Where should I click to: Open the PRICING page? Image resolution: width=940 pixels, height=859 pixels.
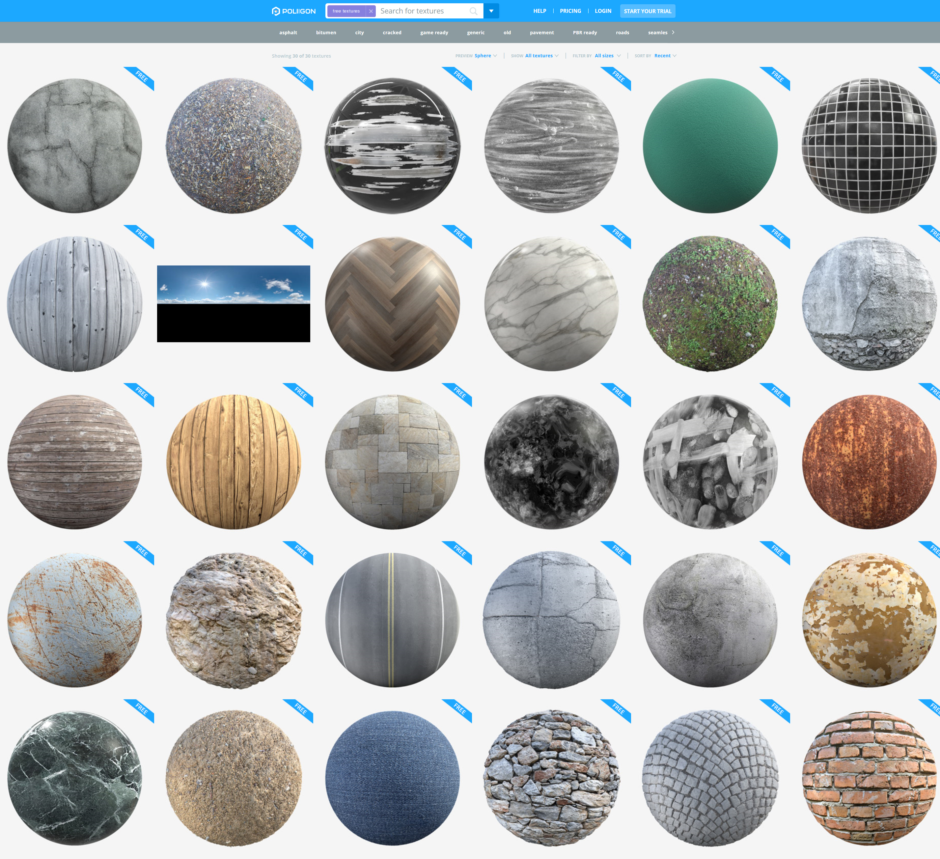coord(570,11)
